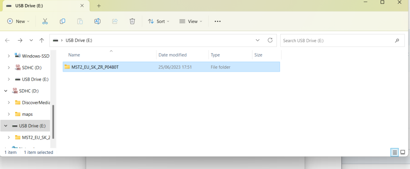The image size is (410, 169).
Task: Click the Delete trash can icon
Action: [132, 21]
